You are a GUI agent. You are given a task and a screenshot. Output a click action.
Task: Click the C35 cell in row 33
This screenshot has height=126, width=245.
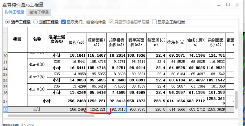[57, 74]
